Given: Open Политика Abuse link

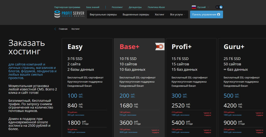Looking at the screenshot, I should point(156,7).
